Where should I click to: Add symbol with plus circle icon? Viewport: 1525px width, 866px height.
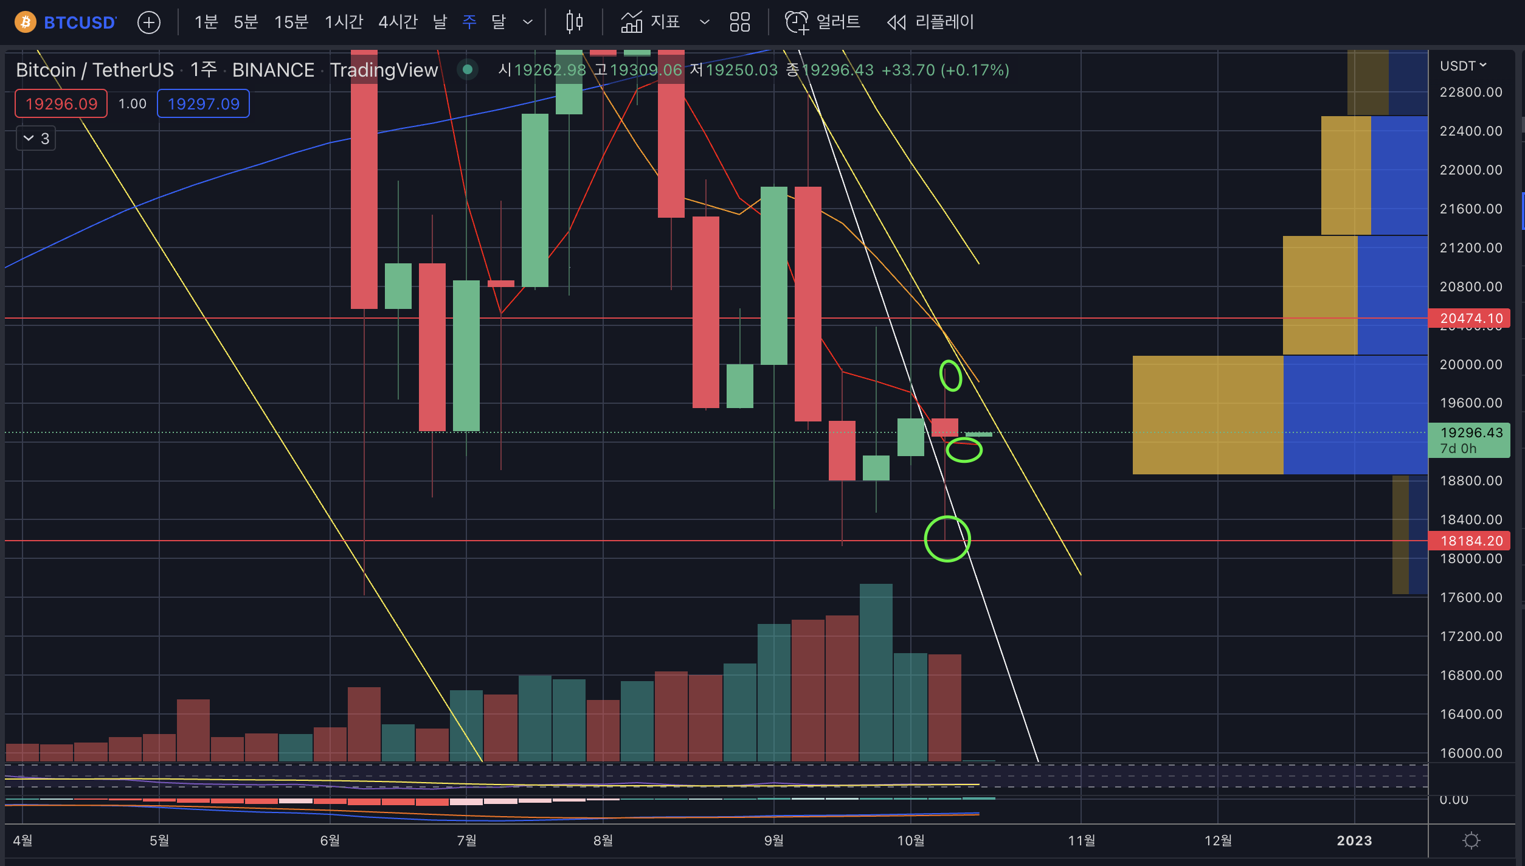148,23
